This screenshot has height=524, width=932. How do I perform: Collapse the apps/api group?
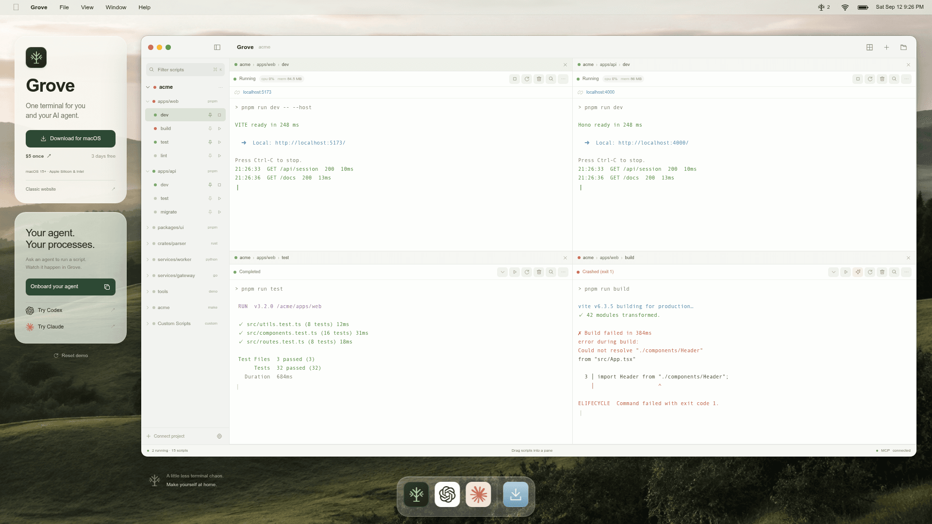click(148, 171)
